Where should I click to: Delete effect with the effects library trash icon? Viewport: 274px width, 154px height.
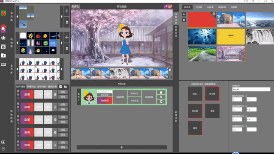pyautogui.click(x=67, y=48)
